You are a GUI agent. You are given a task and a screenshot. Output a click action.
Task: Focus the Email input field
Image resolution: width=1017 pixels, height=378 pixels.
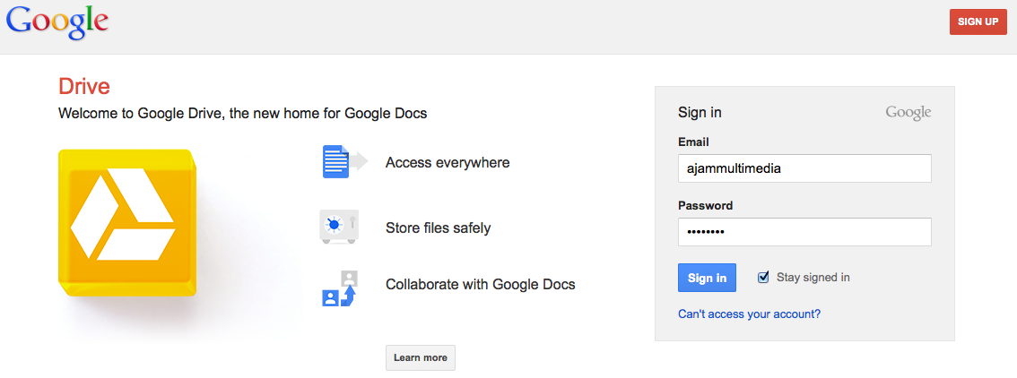805,168
